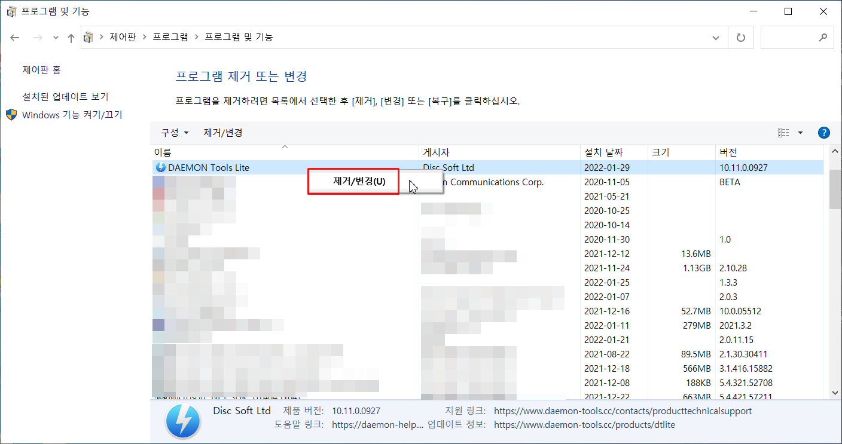The image size is (842, 444).
Task: Open 제어판 홈 link
Action: 42,70
